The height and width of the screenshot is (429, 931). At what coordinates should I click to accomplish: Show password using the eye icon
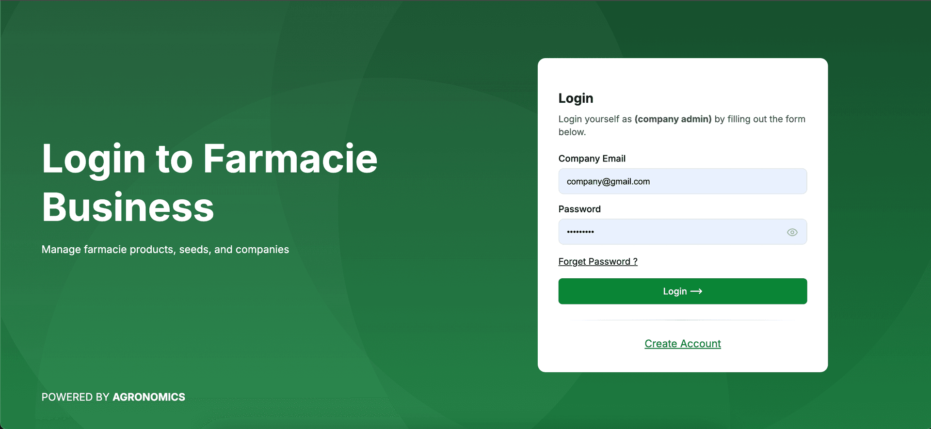pyautogui.click(x=792, y=232)
